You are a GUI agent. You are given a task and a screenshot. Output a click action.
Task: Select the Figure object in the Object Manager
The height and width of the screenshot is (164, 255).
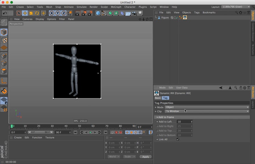pyautogui.click(x=164, y=17)
